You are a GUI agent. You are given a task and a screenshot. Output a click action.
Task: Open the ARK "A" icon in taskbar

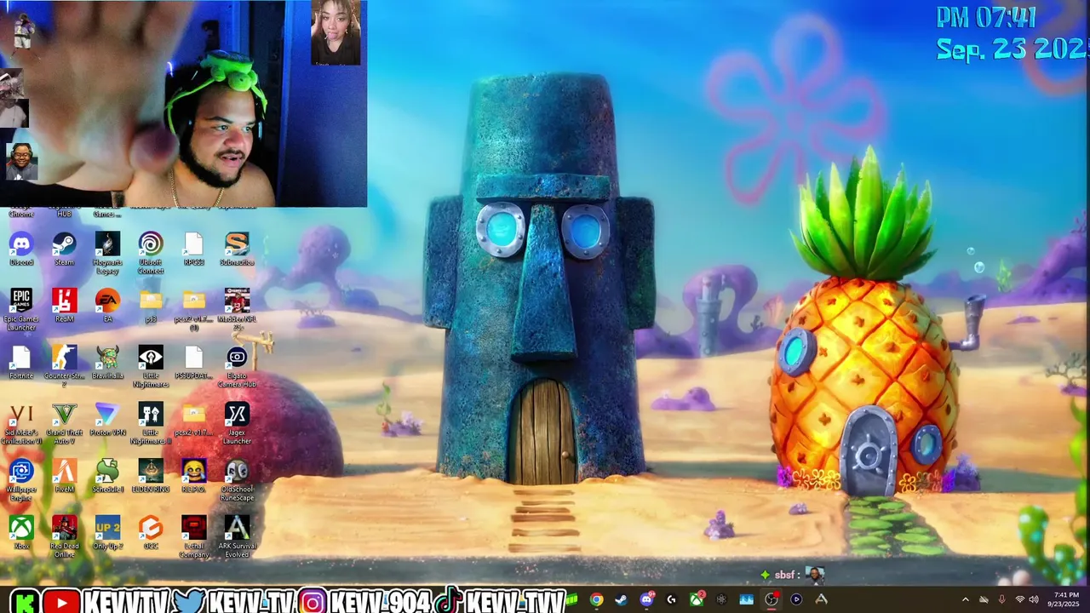coord(821,599)
